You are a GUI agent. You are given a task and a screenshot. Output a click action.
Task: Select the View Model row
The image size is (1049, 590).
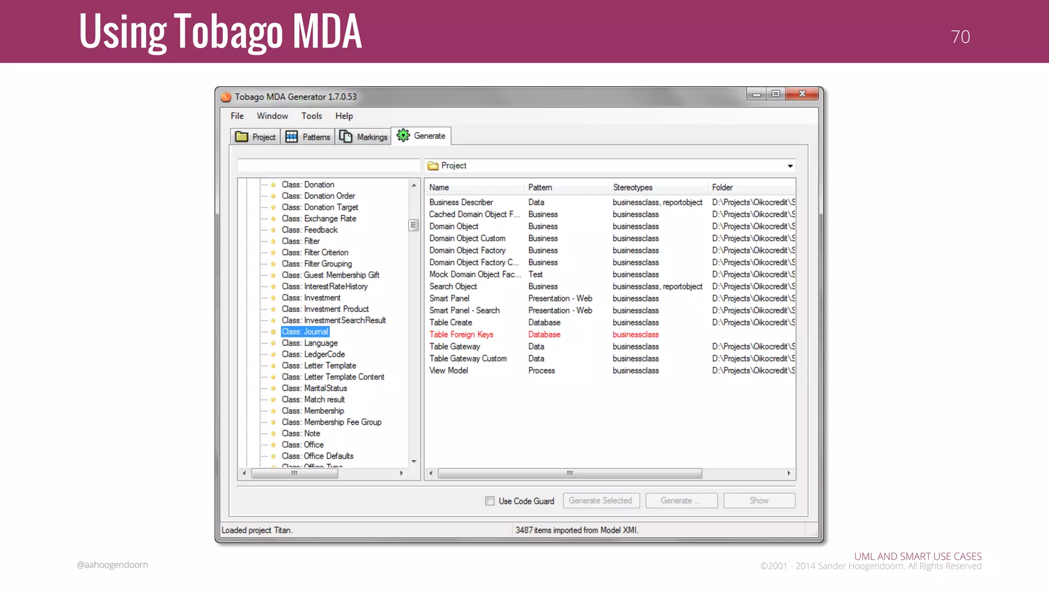point(610,371)
